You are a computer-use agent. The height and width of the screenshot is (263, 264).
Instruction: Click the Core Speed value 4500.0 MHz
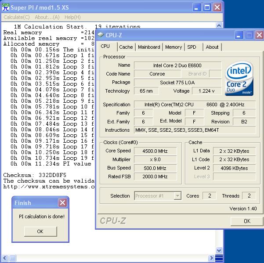point(155,151)
